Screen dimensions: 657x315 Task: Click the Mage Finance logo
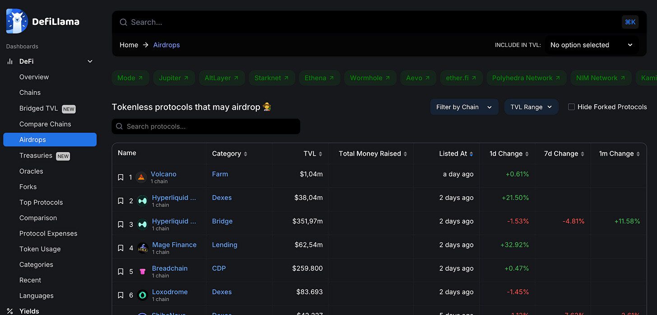pos(143,248)
